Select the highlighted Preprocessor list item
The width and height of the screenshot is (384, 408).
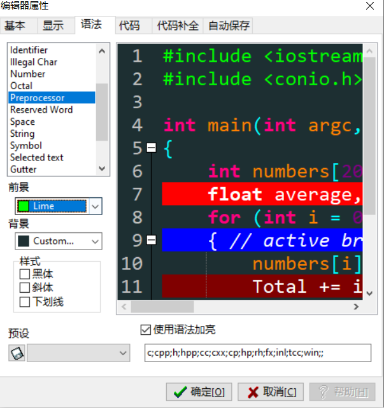click(x=52, y=97)
